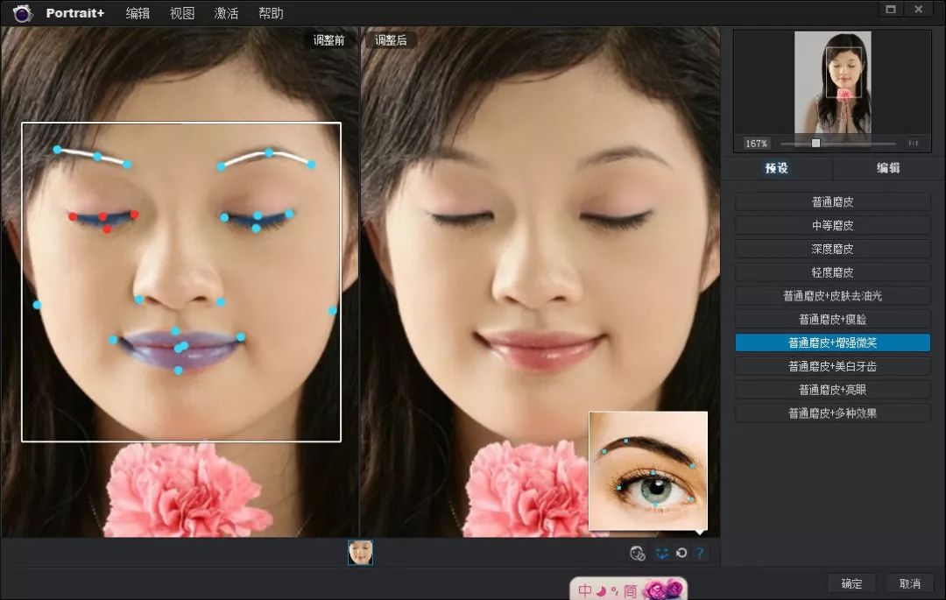Open the 激活 menu

point(226,13)
